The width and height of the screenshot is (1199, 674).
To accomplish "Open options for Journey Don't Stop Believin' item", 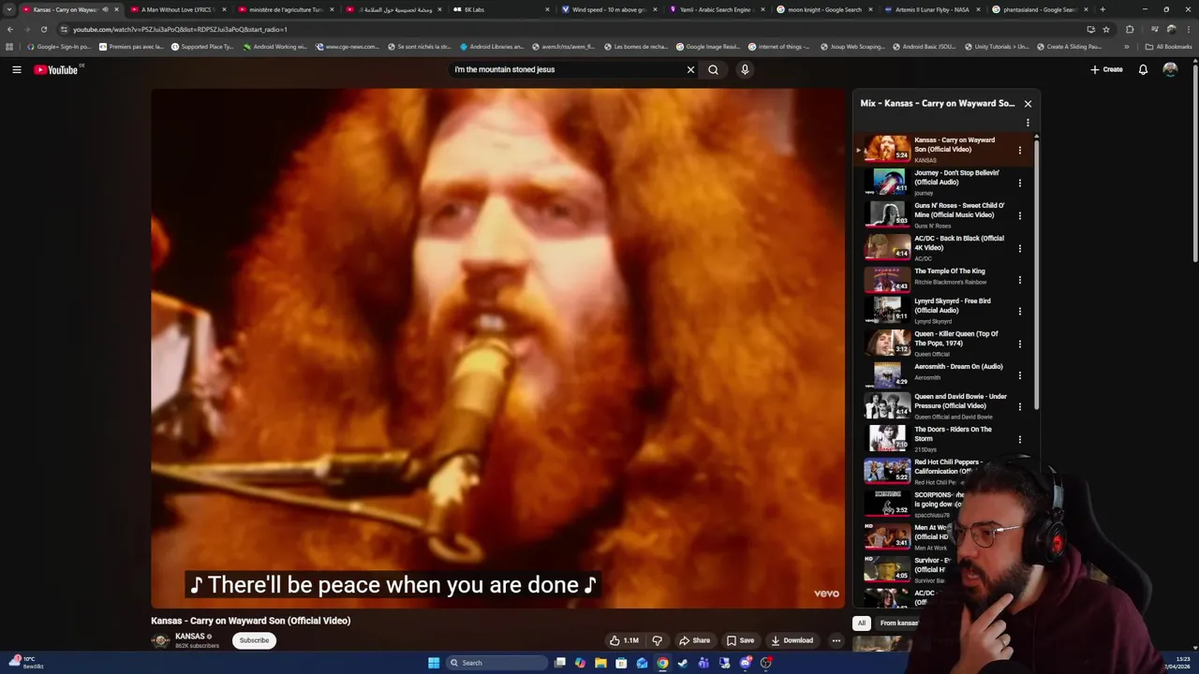I will click(1020, 183).
